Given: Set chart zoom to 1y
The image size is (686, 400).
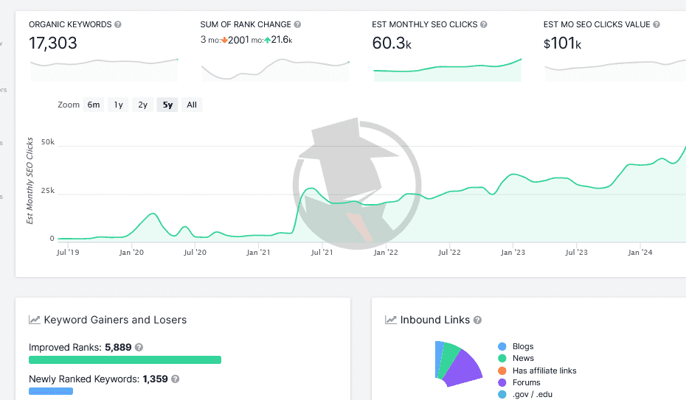Looking at the screenshot, I should click(x=118, y=105).
